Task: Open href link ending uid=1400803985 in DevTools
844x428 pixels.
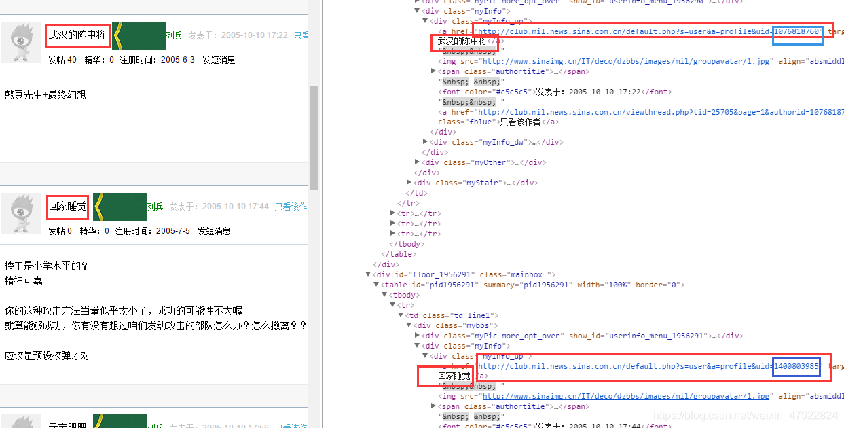Action: 647,366
